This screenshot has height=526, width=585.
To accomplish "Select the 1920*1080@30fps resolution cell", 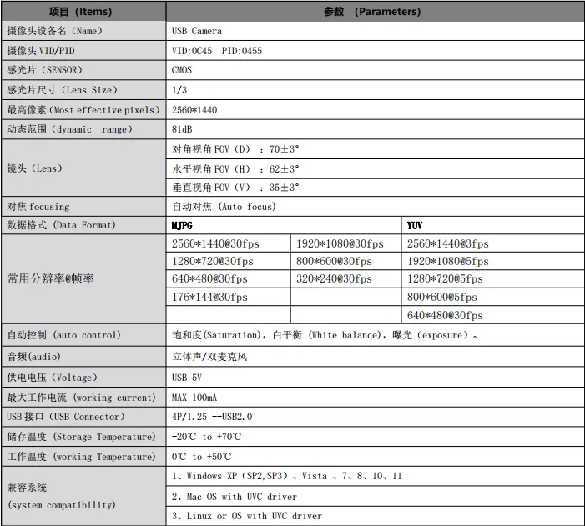I will [x=340, y=244].
